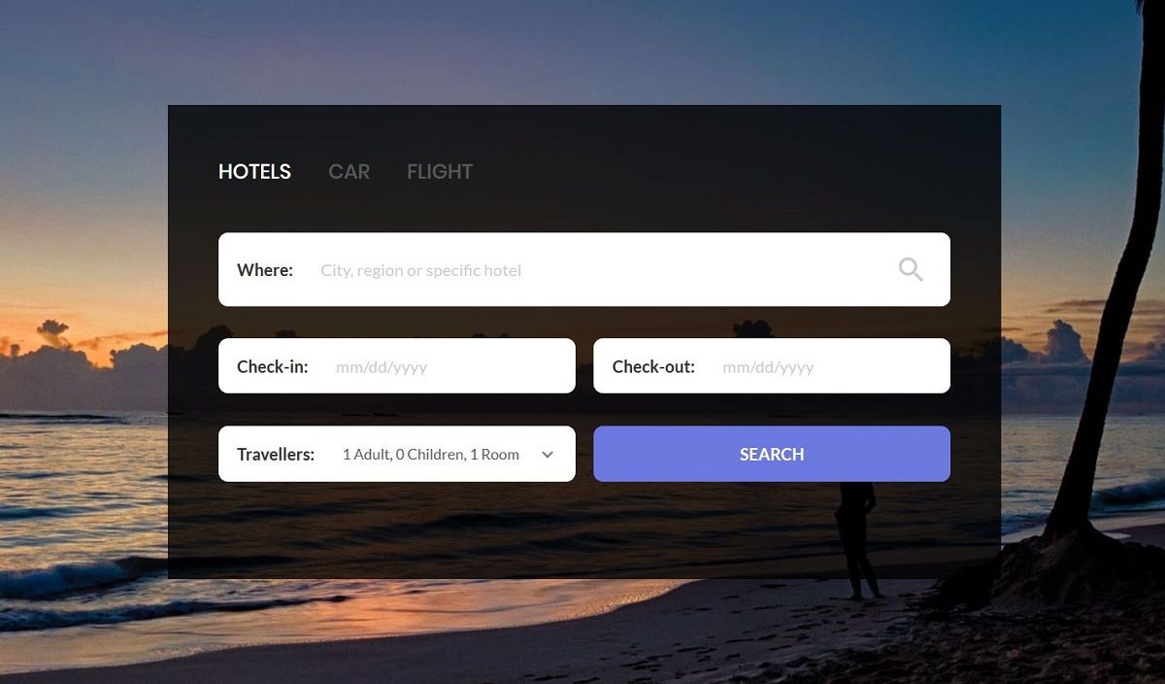Expand the Travellers chevron arrow
The image size is (1165, 684).
[548, 455]
